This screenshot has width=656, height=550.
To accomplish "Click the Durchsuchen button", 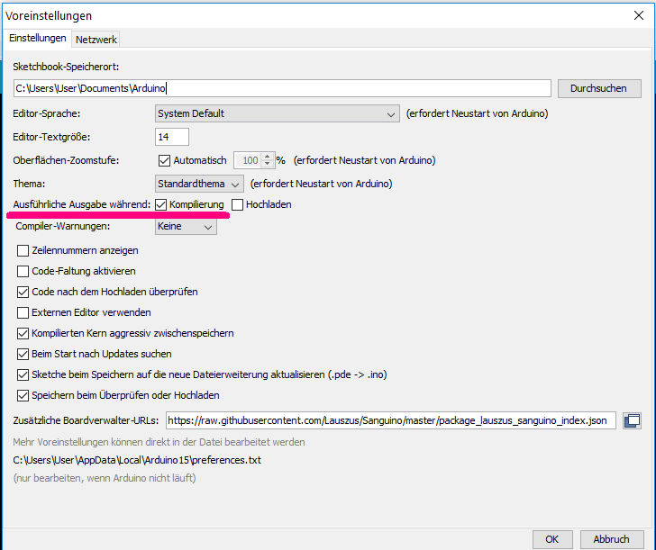I will (x=598, y=88).
